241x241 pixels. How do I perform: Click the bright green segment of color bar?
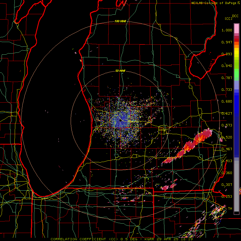pos(236,73)
